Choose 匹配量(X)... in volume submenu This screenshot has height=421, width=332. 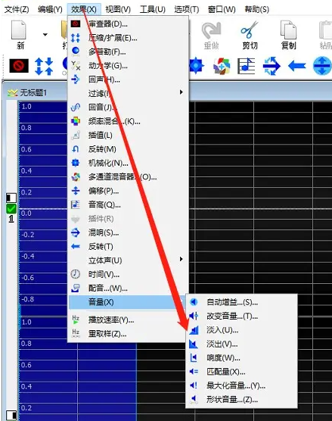click(x=241, y=372)
